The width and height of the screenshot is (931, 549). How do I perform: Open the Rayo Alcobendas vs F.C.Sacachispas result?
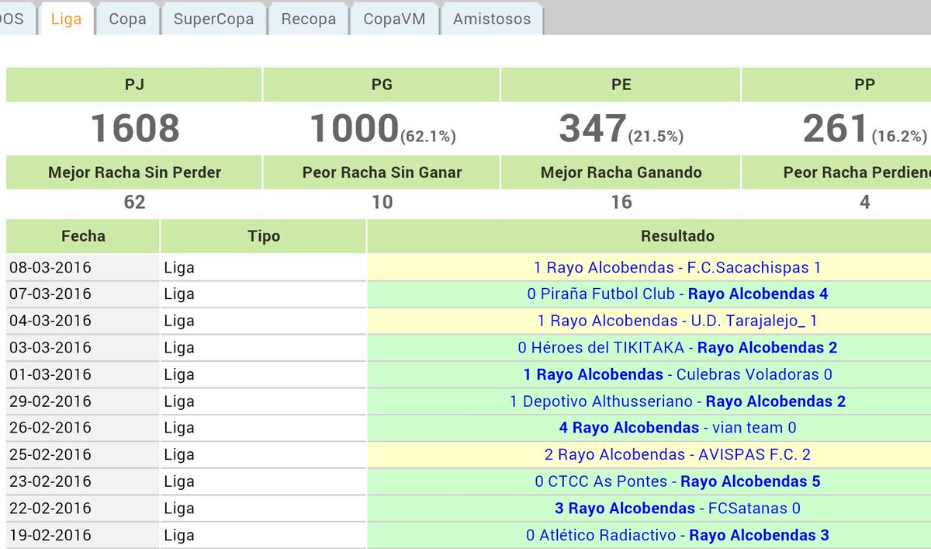[677, 267]
